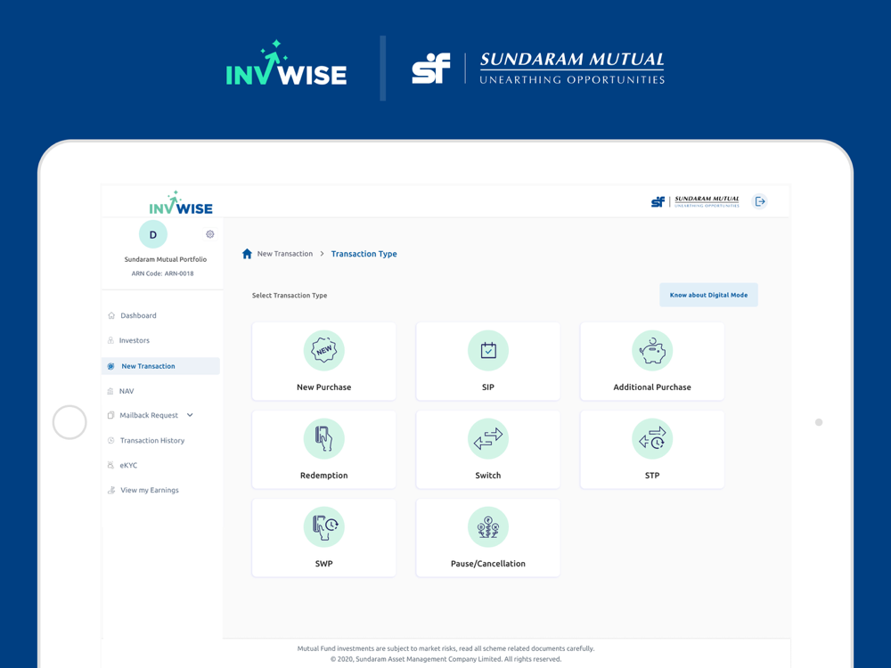Click the Pause/Cancellation label
The height and width of the screenshot is (668, 891).
tap(488, 564)
